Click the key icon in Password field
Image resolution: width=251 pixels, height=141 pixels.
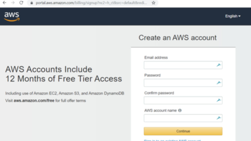(219, 83)
